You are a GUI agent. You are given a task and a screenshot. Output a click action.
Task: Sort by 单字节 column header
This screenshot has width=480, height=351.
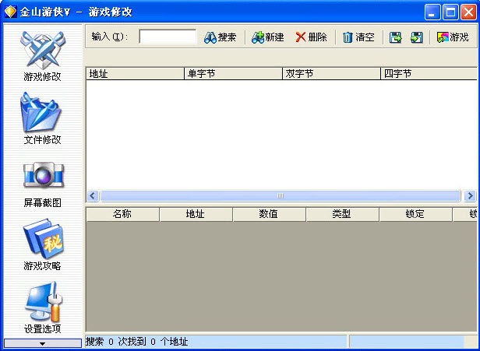(233, 74)
